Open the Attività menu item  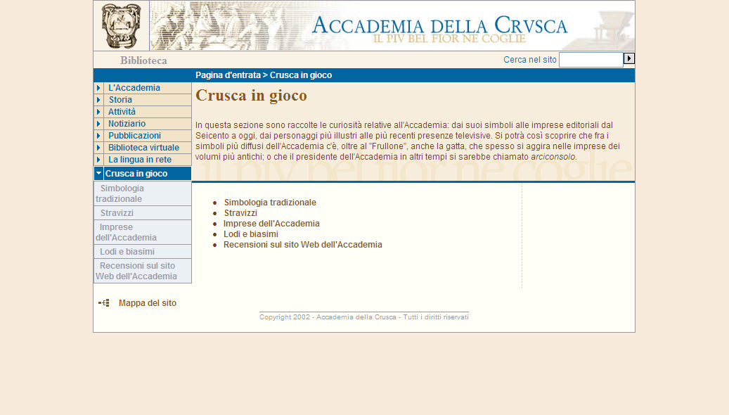coord(122,112)
